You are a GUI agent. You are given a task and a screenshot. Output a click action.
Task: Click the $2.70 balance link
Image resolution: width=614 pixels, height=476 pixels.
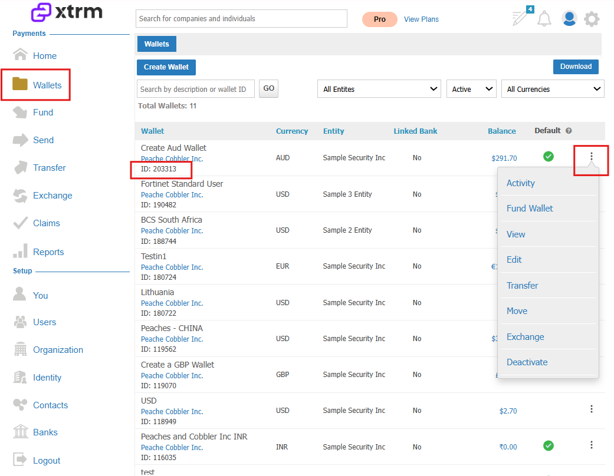click(x=508, y=411)
